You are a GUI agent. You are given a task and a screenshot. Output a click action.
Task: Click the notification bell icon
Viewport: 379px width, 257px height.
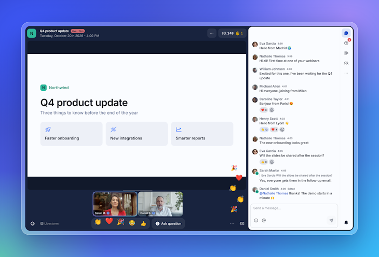tap(346, 222)
